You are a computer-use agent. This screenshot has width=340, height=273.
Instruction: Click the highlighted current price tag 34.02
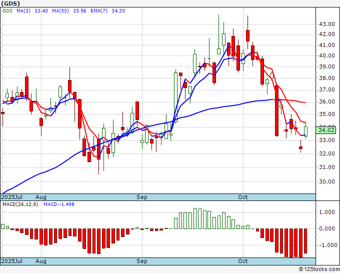[327, 130]
